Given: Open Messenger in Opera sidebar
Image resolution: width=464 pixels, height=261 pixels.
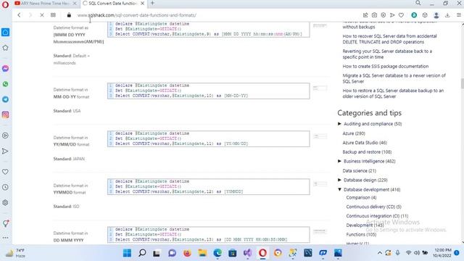Looking at the screenshot, I should (5, 68).
